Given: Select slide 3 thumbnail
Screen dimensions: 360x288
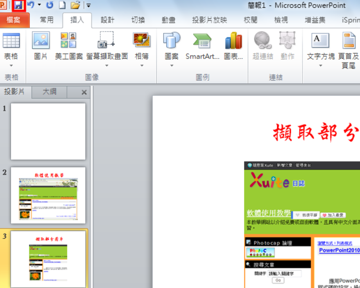Looking at the screenshot, I should 48,259.
